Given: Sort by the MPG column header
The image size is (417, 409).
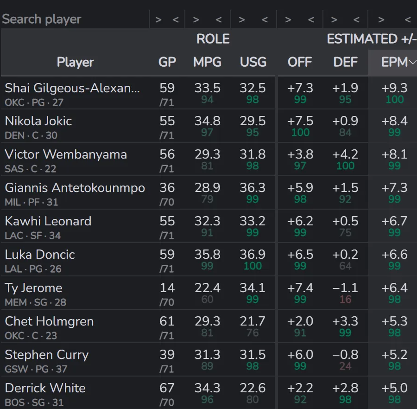Looking at the screenshot, I should pyautogui.click(x=207, y=62).
